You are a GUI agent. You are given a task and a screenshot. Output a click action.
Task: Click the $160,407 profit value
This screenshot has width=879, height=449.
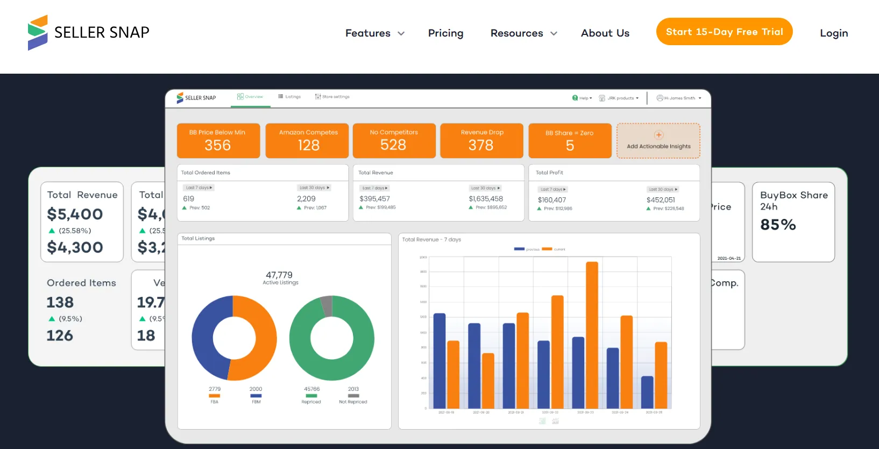tap(552, 199)
